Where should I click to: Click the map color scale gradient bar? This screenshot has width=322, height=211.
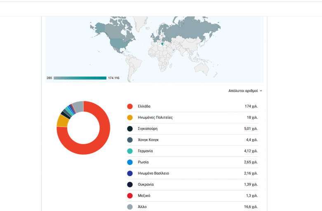click(80, 78)
